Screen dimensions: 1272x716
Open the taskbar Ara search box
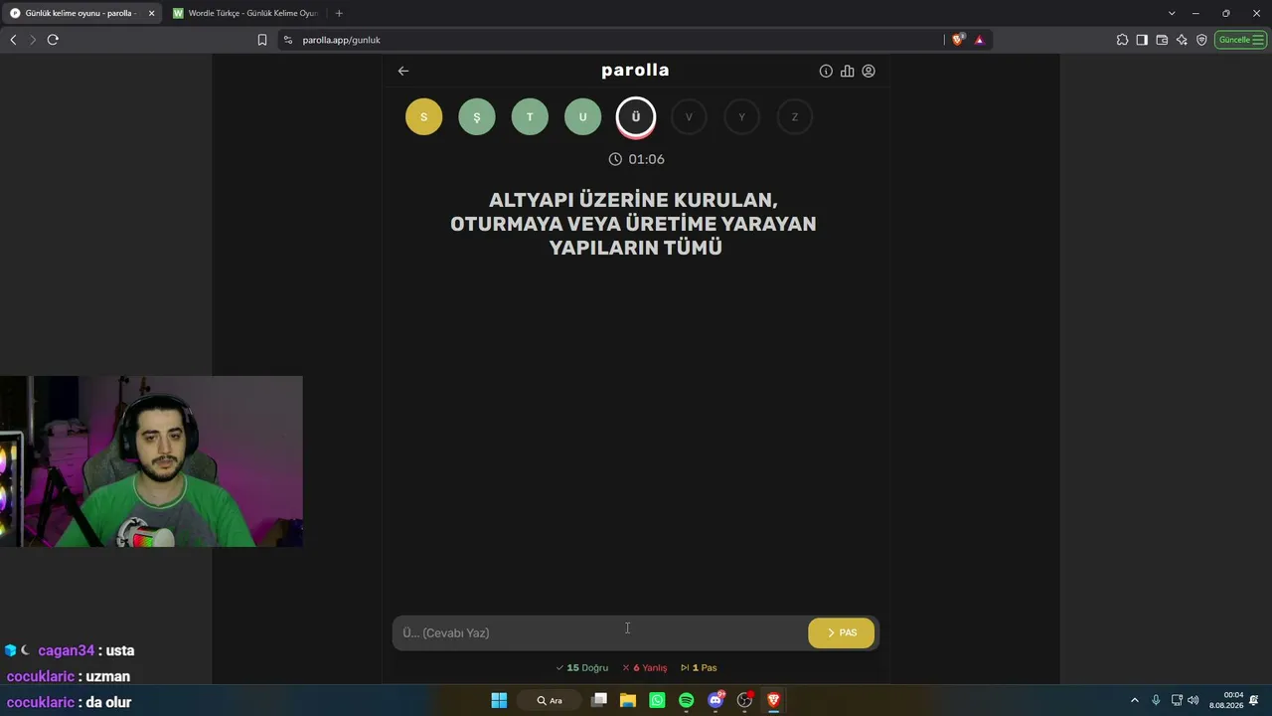tap(550, 700)
